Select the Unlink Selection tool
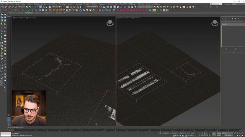245x137 pixels. 13,7
